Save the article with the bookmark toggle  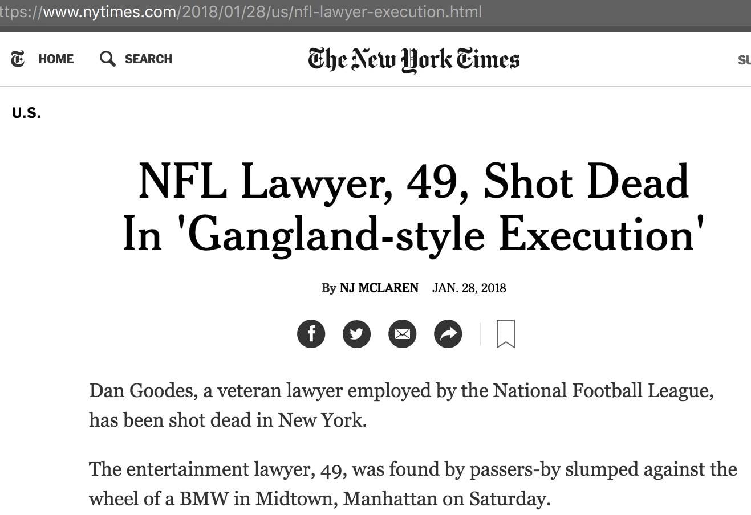pyautogui.click(x=505, y=334)
